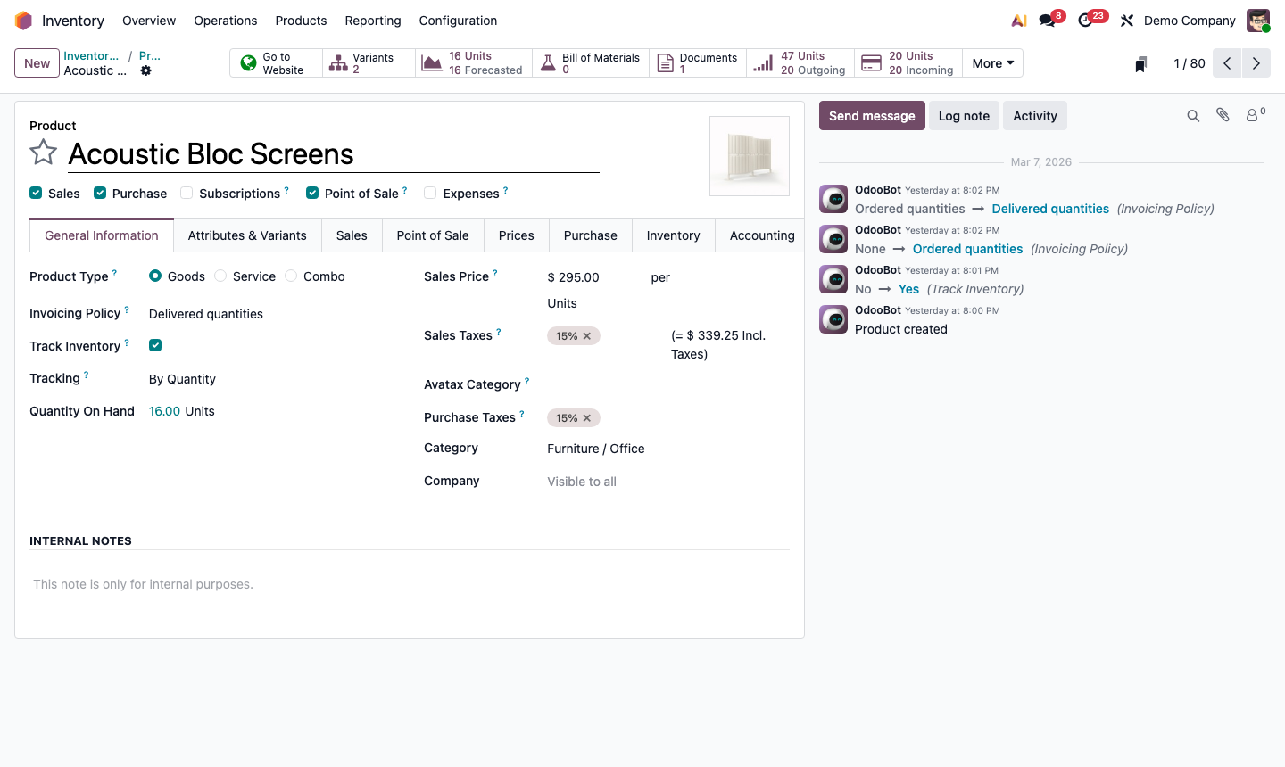1285x767 pixels.
Task: Open the More dropdown in the button box
Action: point(992,62)
